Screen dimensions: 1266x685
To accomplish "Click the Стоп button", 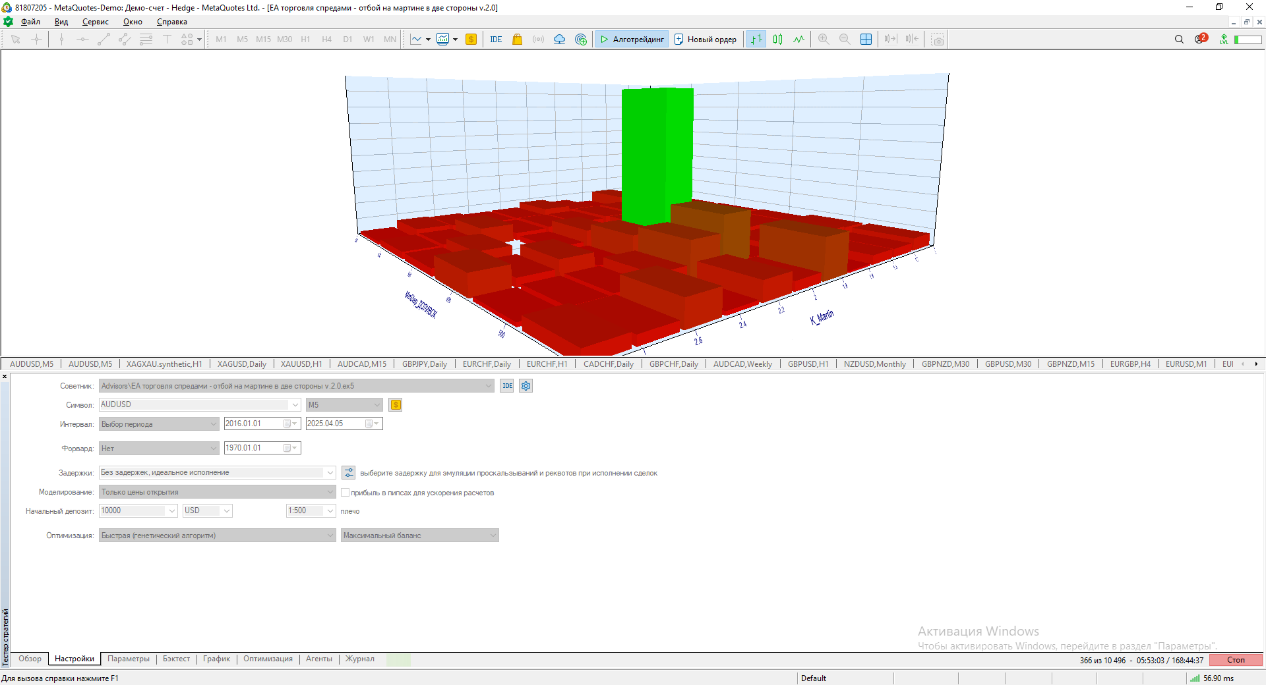I will (x=1236, y=660).
